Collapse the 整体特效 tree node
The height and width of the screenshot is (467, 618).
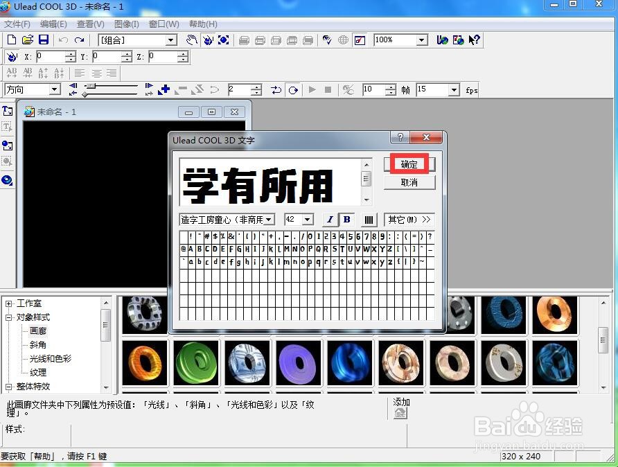click(x=8, y=387)
